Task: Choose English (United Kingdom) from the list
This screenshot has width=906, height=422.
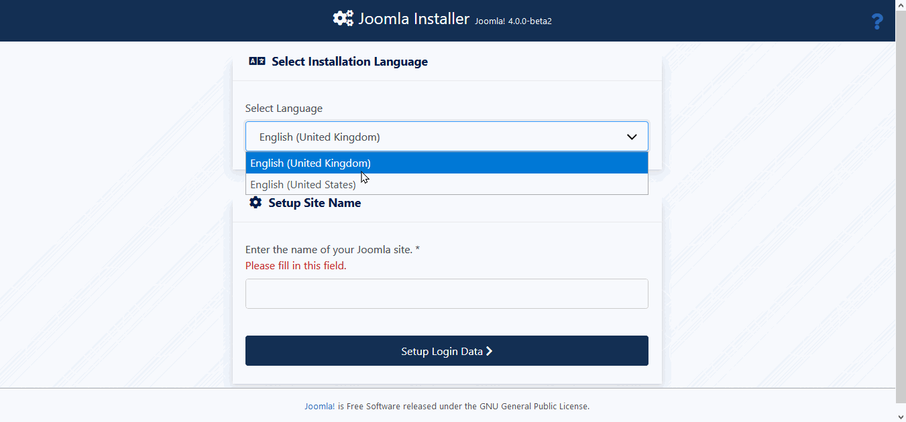Action: coord(310,163)
